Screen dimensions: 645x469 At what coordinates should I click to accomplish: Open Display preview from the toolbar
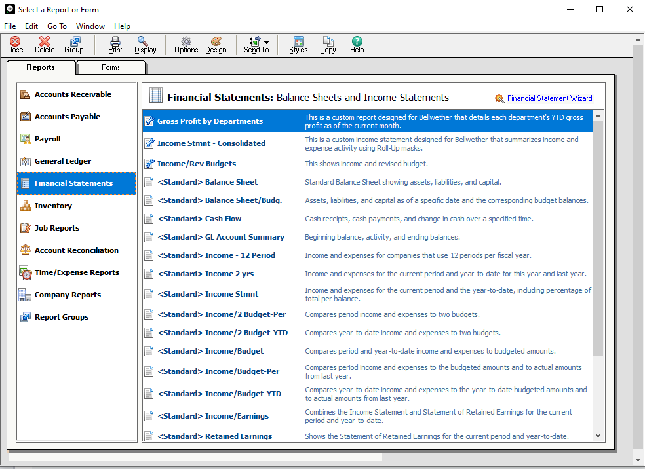(145, 42)
